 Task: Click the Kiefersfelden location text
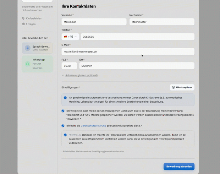[x=34, y=18]
